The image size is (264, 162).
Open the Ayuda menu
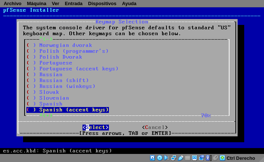tap(129, 4)
